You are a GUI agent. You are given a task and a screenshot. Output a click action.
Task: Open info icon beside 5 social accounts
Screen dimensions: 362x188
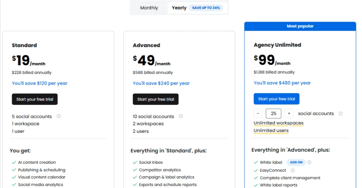coord(59,116)
